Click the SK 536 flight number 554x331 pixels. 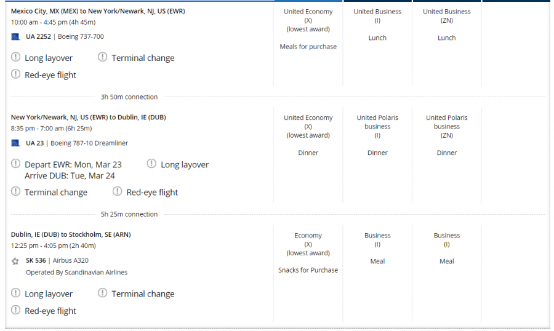click(35, 261)
